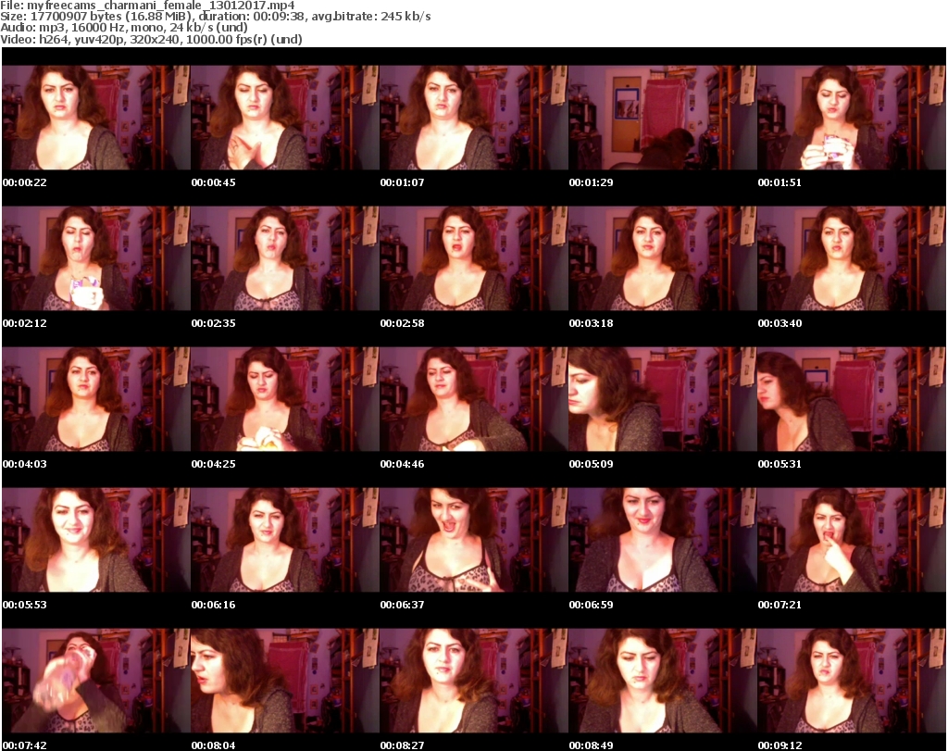
Task: Open the thumbnail above timestamp 00:03:18
Action: (663, 258)
